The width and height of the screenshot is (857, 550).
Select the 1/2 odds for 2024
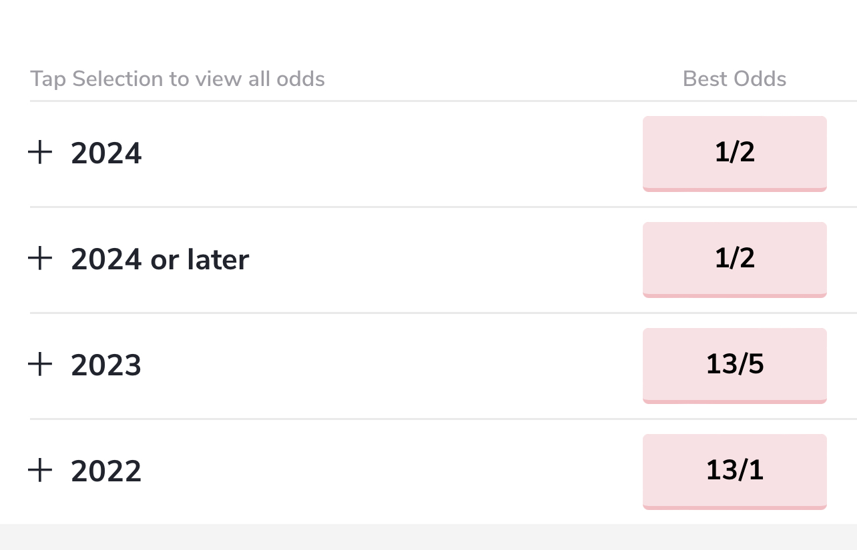coord(734,153)
